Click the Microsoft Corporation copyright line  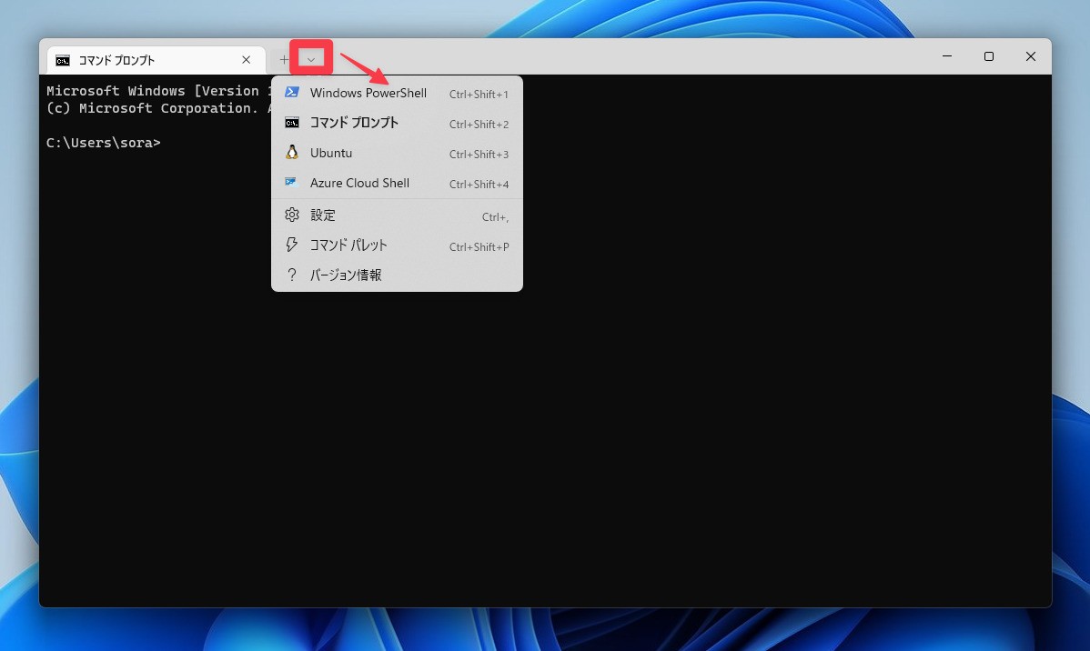(158, 108)
